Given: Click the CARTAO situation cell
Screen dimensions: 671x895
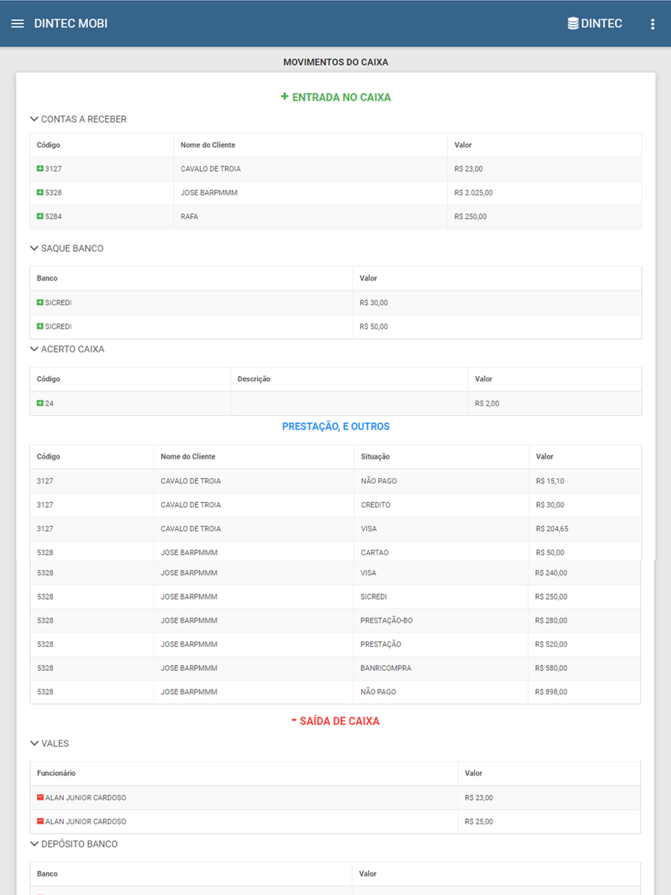Looking at the screenshot, I should pos(374,552).
